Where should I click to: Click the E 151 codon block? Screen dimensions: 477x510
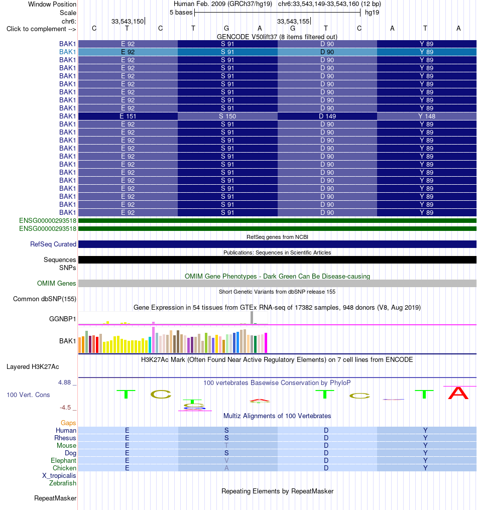128,116
